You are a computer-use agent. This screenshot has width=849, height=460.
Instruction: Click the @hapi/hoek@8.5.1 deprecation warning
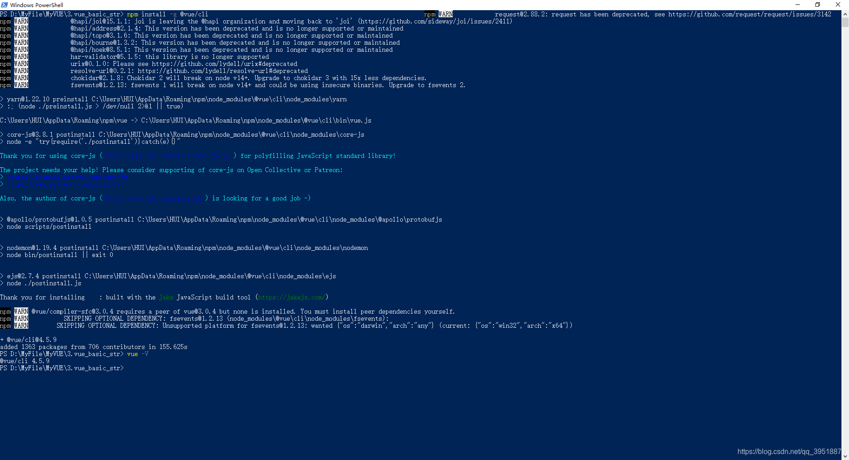tap(196, 50)
